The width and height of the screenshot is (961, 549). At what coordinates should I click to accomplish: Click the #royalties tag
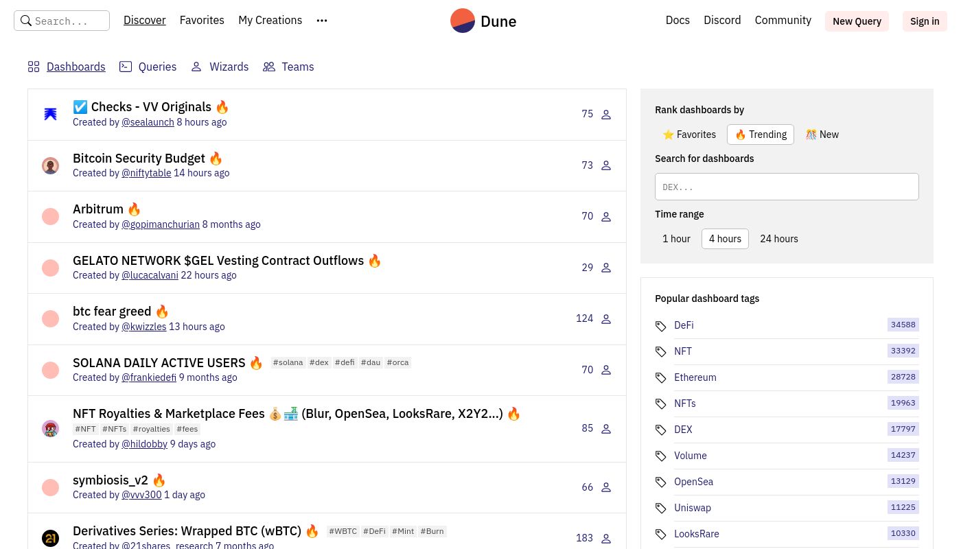coord(152,429)
